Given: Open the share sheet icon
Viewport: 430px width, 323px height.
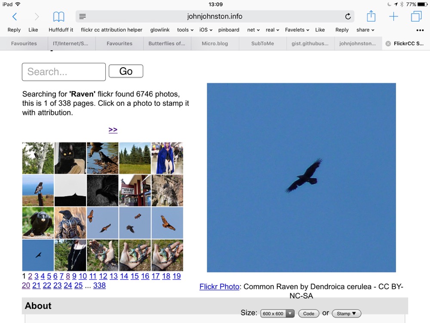Looking at the screenshot, I should pos(371,16).
